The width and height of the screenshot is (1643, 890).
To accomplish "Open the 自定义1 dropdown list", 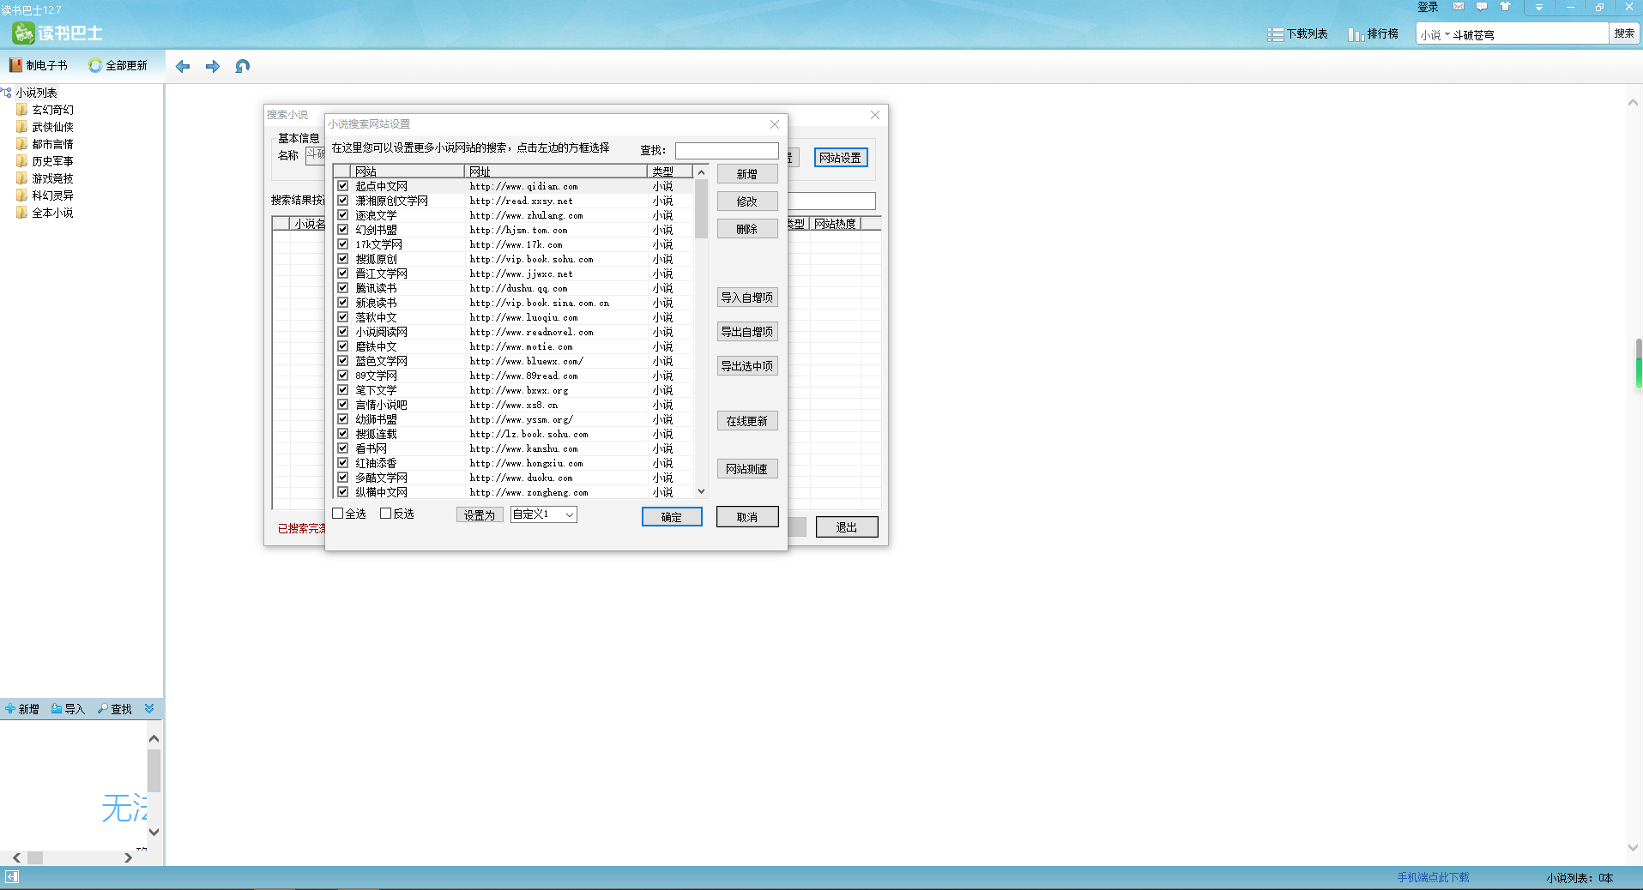I will pos(569,514).
